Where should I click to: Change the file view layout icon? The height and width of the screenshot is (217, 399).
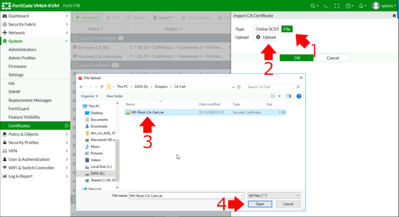click(x=273, y=96)
